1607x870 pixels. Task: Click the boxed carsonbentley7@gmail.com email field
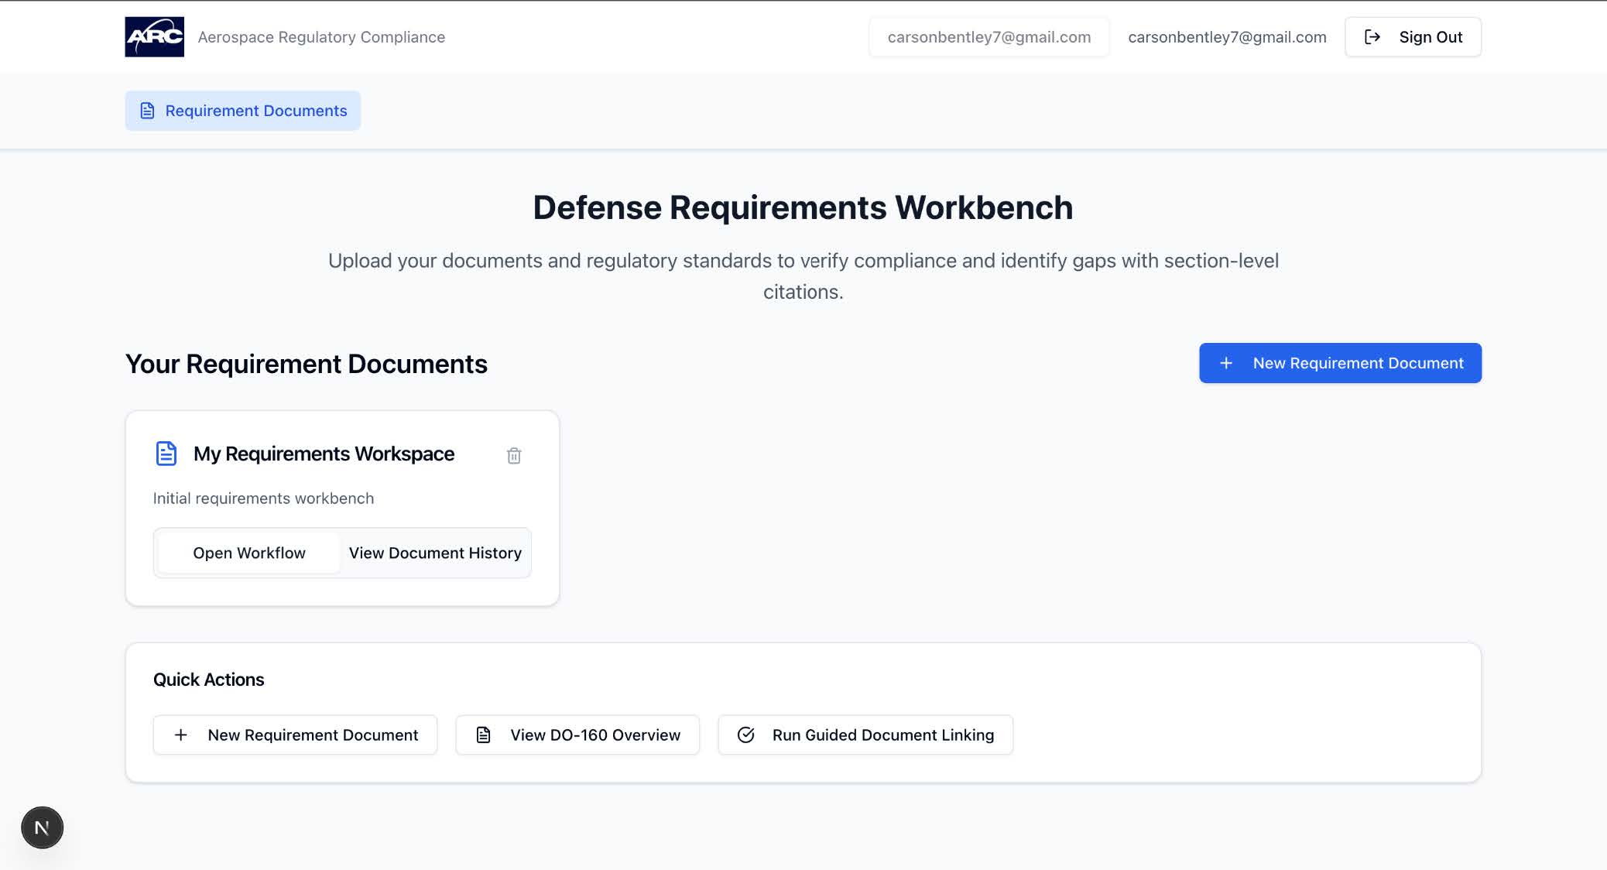click(x=989, y=36)
